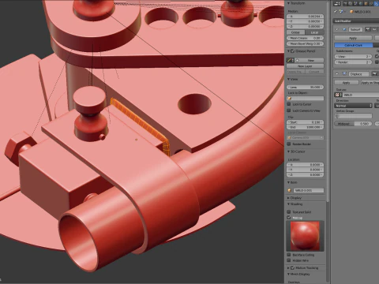This screenshot has height=284, width=379.
Task: Click the Subsurf modifier type icon
Action: (344, 29)
